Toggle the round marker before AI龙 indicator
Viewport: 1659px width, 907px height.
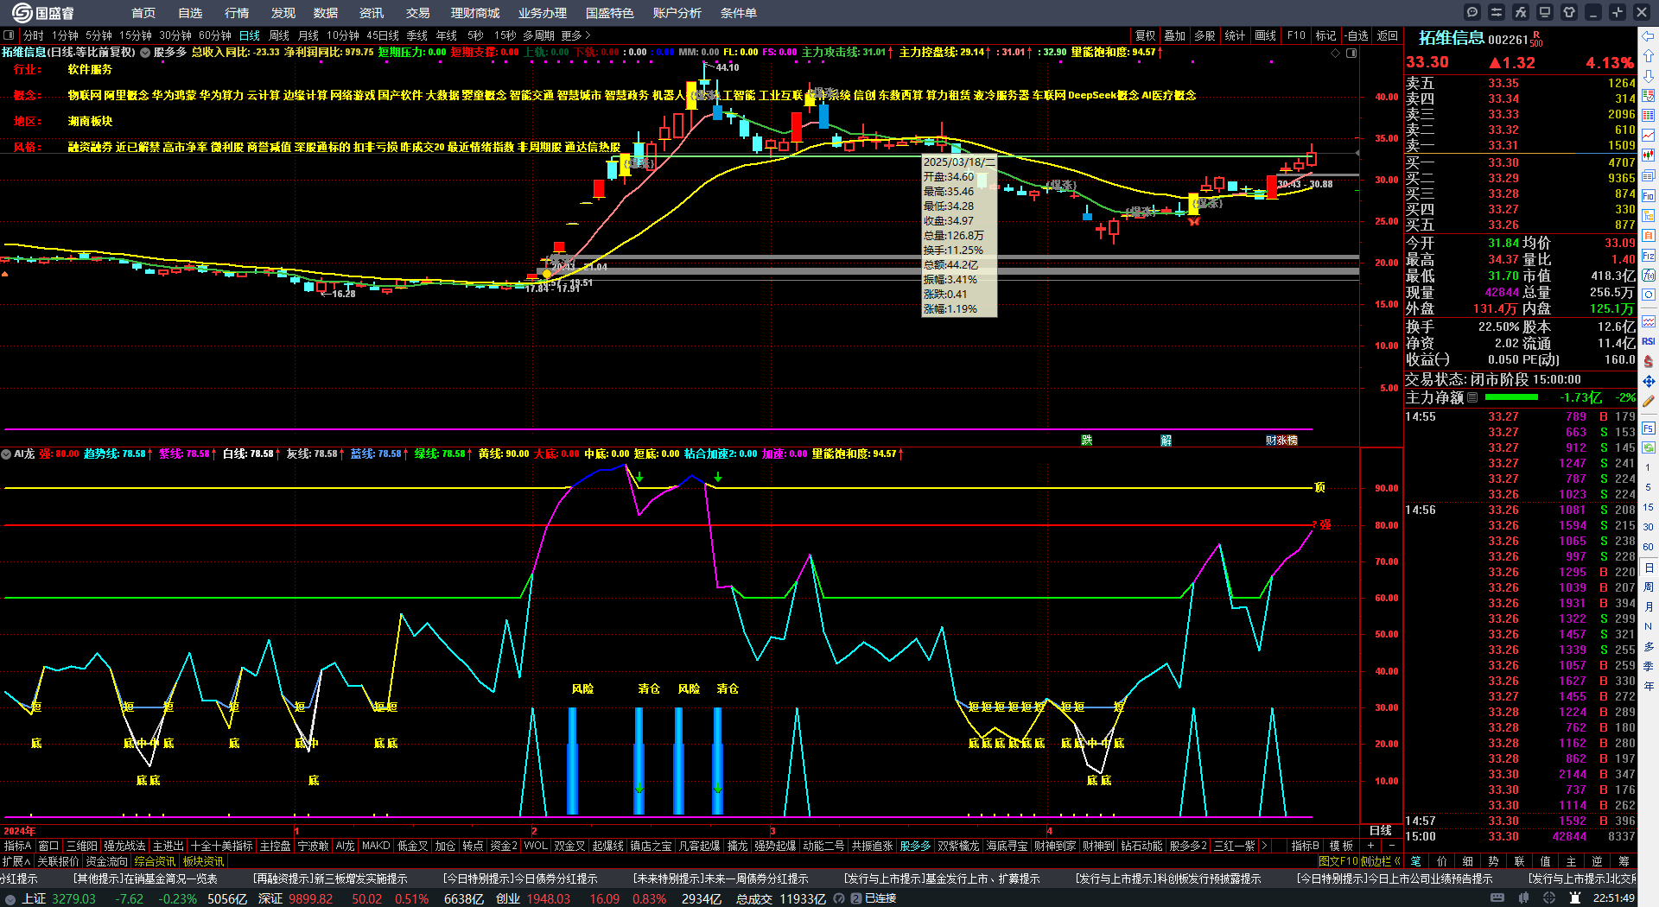click(x=6, y=454)
